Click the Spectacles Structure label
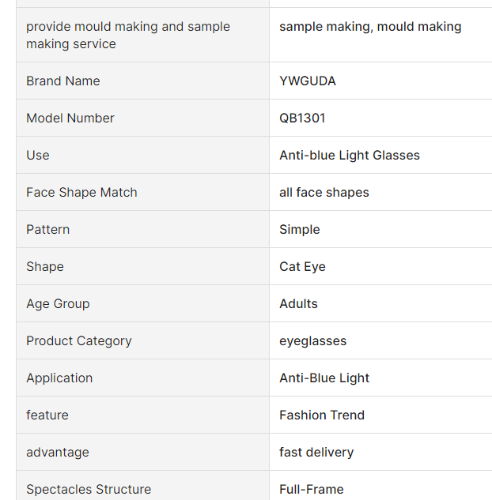 pyautogui.click(x=89, y=489)
